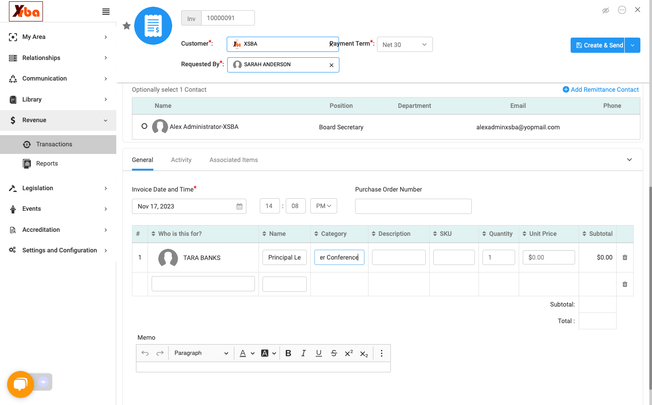Screen dimensions: 652x405
Task: Open the Associated Items tab
Action: pos(233,160)
